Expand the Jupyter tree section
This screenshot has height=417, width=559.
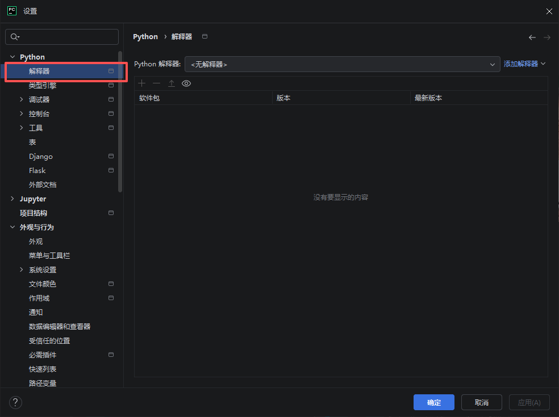click(x=12, y=199)
